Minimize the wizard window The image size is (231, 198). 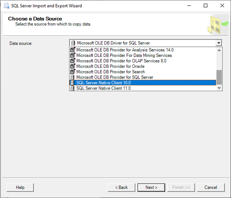pos(189,6)
